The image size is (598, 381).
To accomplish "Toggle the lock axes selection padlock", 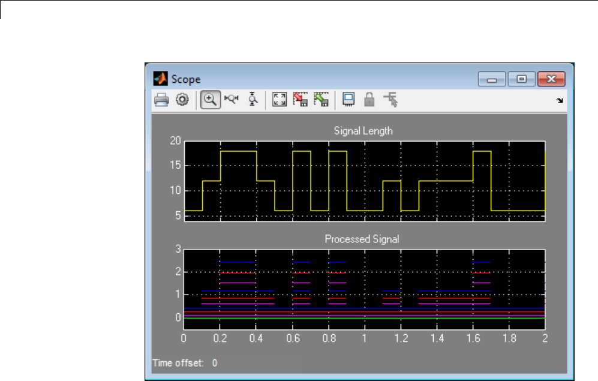I will 369,100.
